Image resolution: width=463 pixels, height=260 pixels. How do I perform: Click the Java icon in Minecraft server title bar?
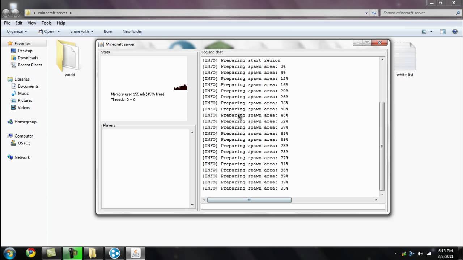pos(101,44)
